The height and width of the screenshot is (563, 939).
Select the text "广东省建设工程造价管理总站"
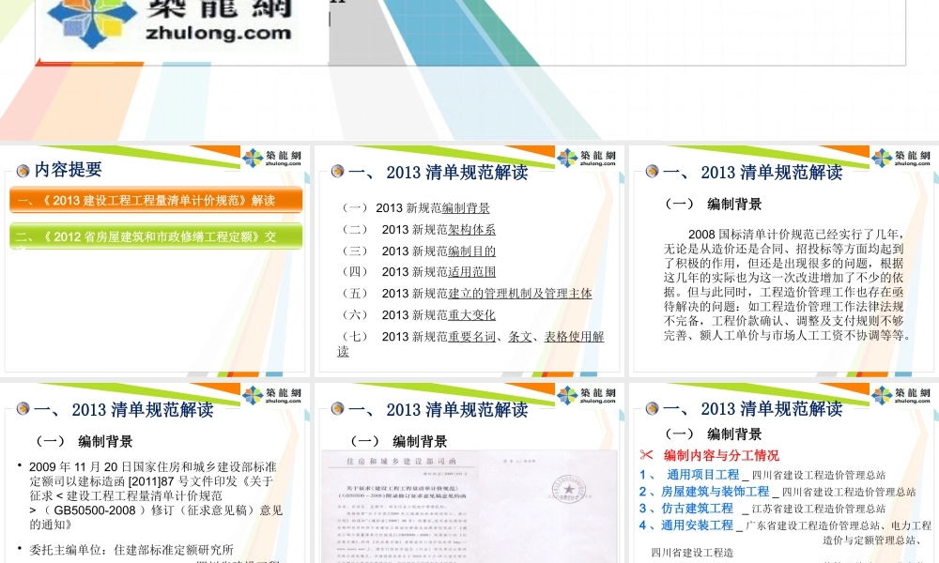(x=812, y=525)
